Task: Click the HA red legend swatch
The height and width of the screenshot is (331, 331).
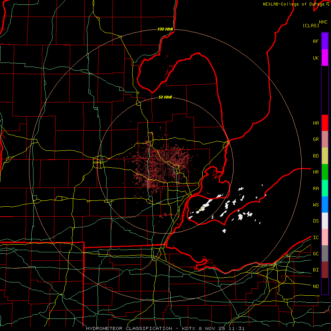Action: [325, 123]
